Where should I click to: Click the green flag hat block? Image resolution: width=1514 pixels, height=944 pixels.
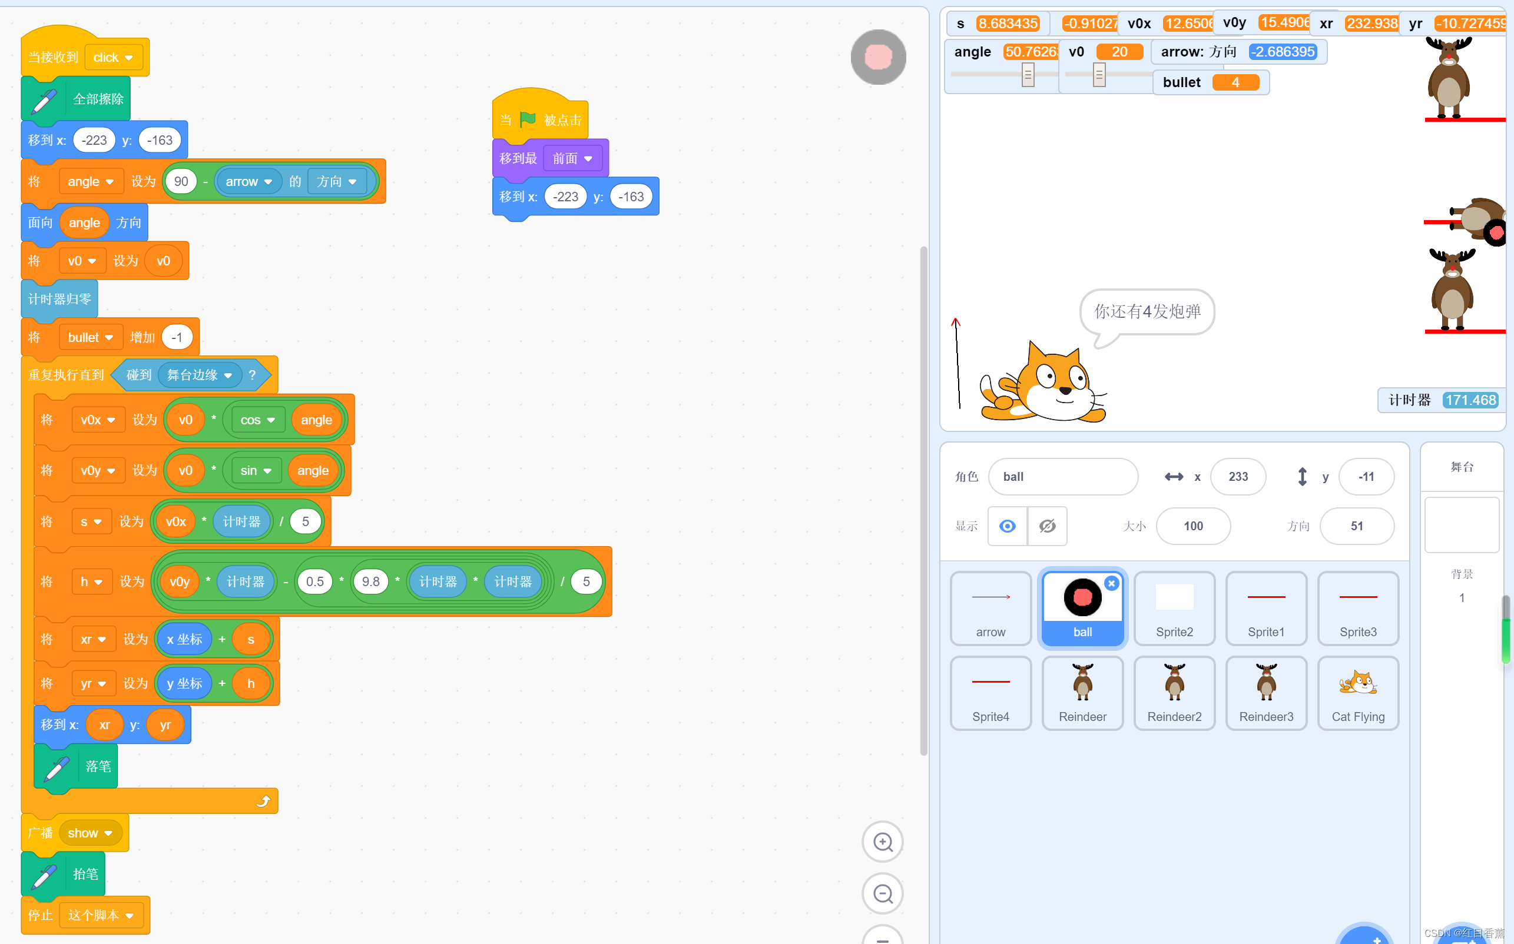coord(539,119)
